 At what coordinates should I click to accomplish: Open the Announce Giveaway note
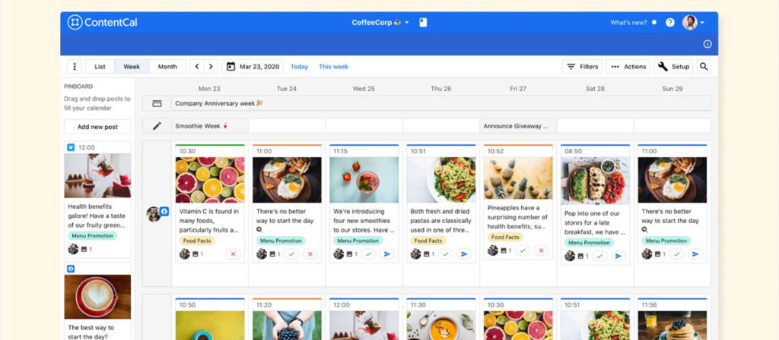tap(518, 126)
